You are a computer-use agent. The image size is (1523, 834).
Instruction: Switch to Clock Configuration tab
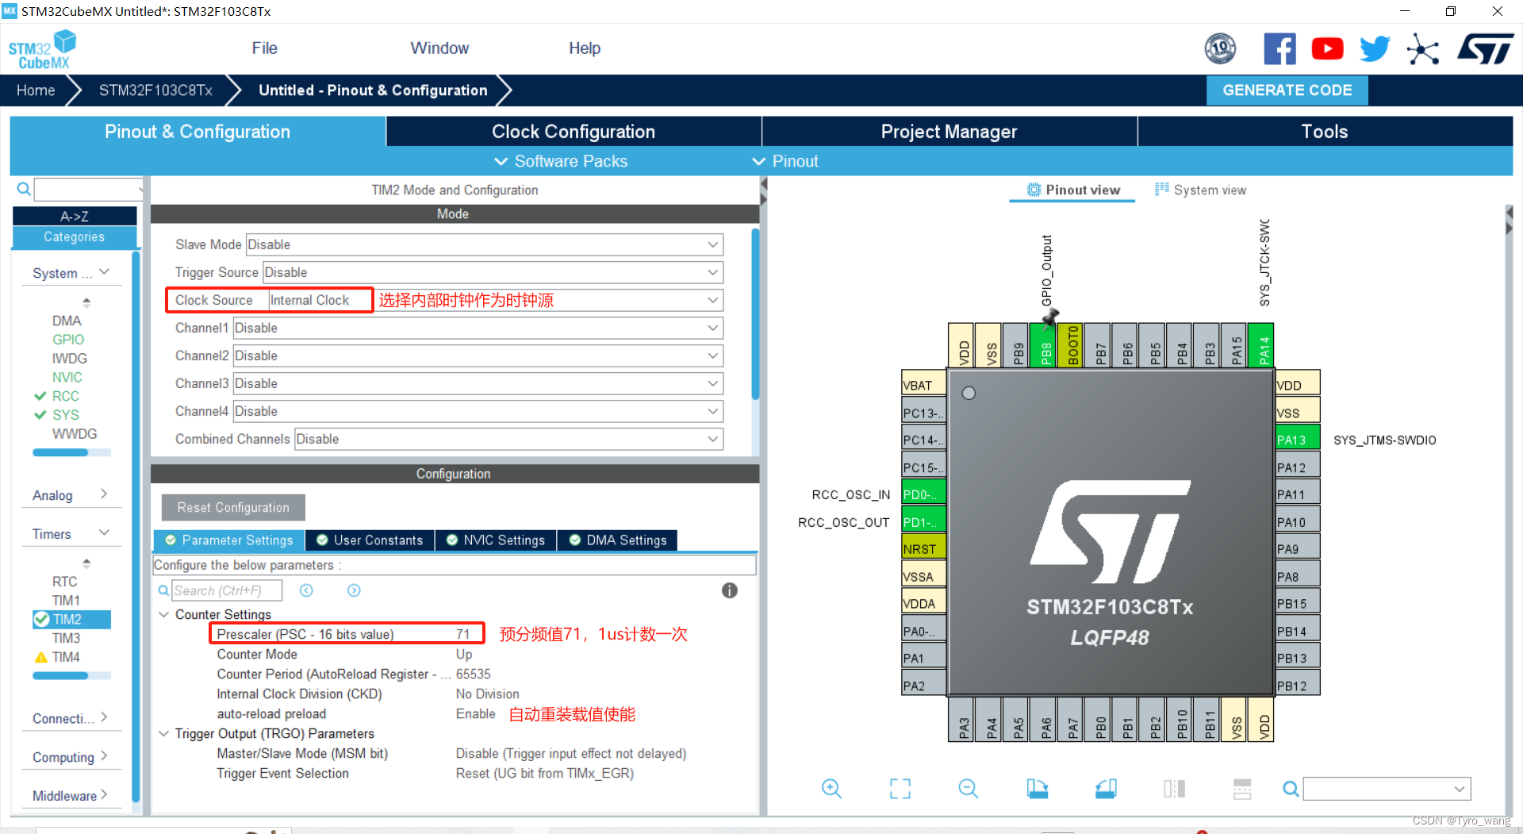[574, 132]
